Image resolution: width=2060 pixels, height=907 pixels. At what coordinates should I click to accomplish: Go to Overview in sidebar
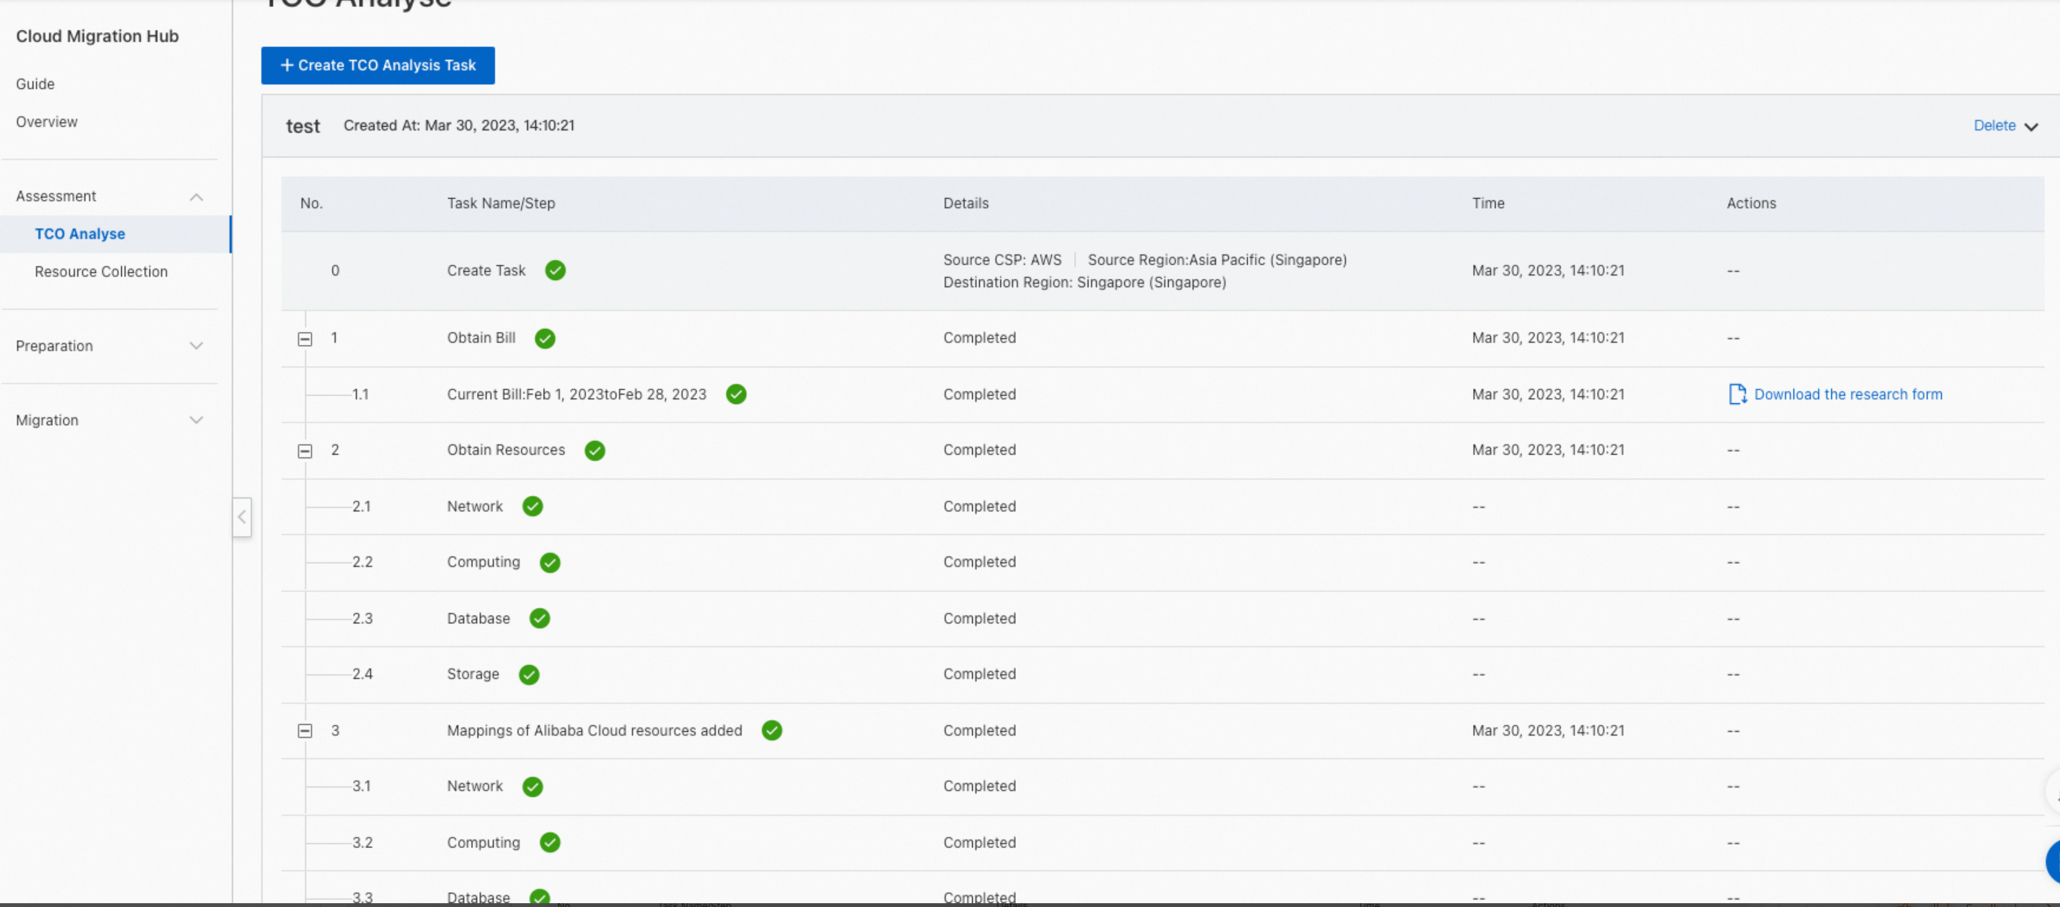point(46,122)
